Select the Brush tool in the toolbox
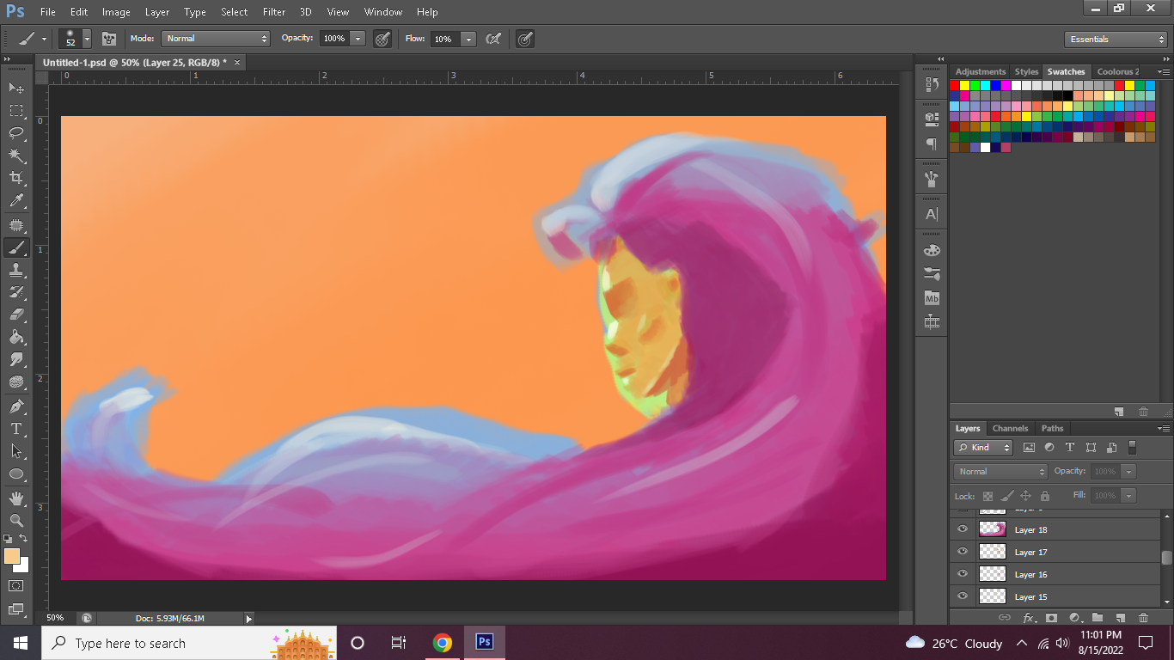1174x660 pixels. coord(16,247)
